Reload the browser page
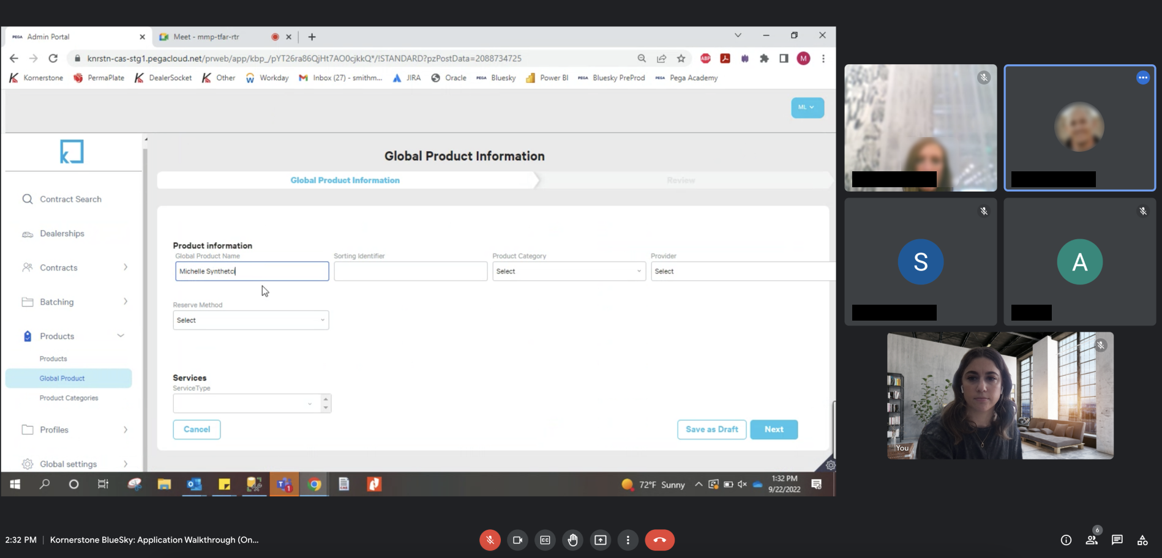The height and width of the screenshot is (558, 1162). pos(53,58)
